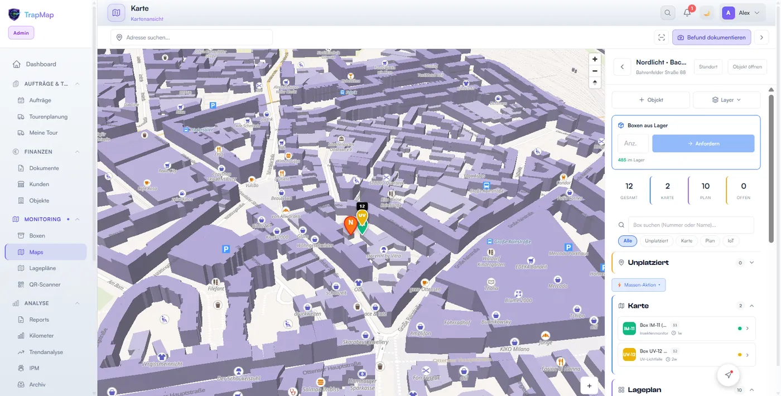The image size is (781, 396).
Task: Click the plus button at map corner
Action: [x=589, y=386]
